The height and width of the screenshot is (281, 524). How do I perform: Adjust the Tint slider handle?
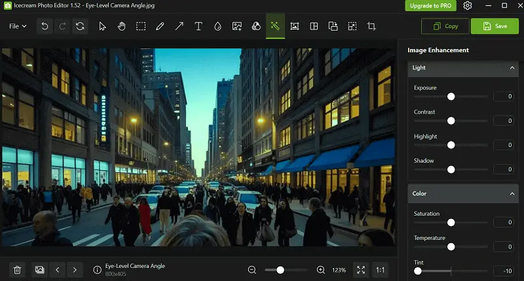pos(418,271)
